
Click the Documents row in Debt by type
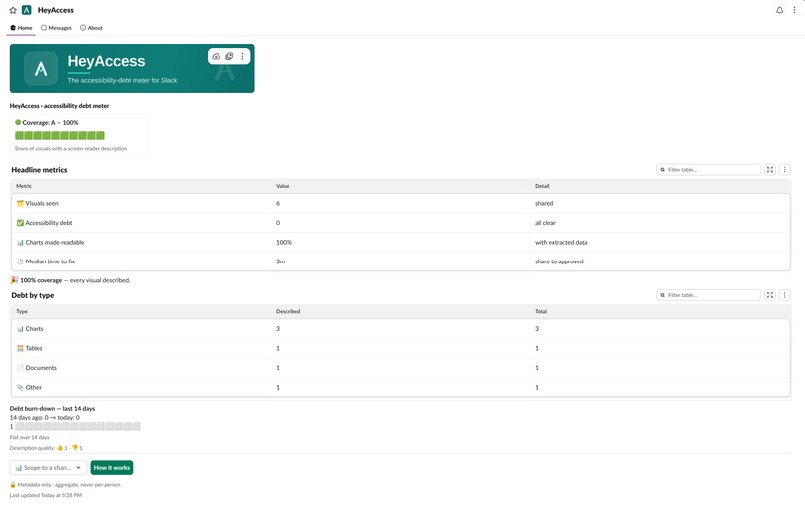point(401,368)
